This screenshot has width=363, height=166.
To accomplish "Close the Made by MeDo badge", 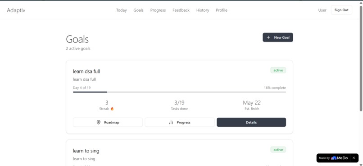I will click(x=354, y=158).
